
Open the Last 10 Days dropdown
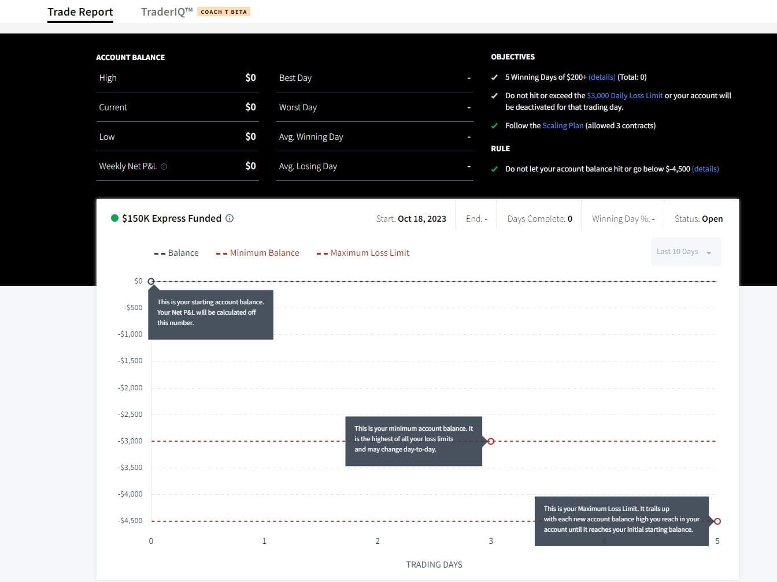coord(678,252)
